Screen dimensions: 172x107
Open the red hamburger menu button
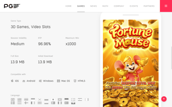(x=166, y=6)
